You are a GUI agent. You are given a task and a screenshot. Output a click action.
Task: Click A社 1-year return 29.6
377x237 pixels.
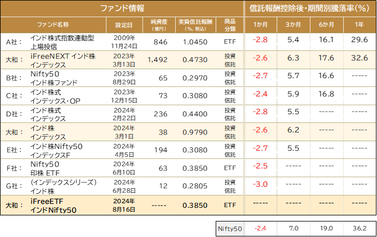(359, 40)
